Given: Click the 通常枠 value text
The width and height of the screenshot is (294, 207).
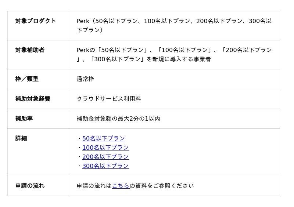Looking at the screenshot, I should 85,79.
